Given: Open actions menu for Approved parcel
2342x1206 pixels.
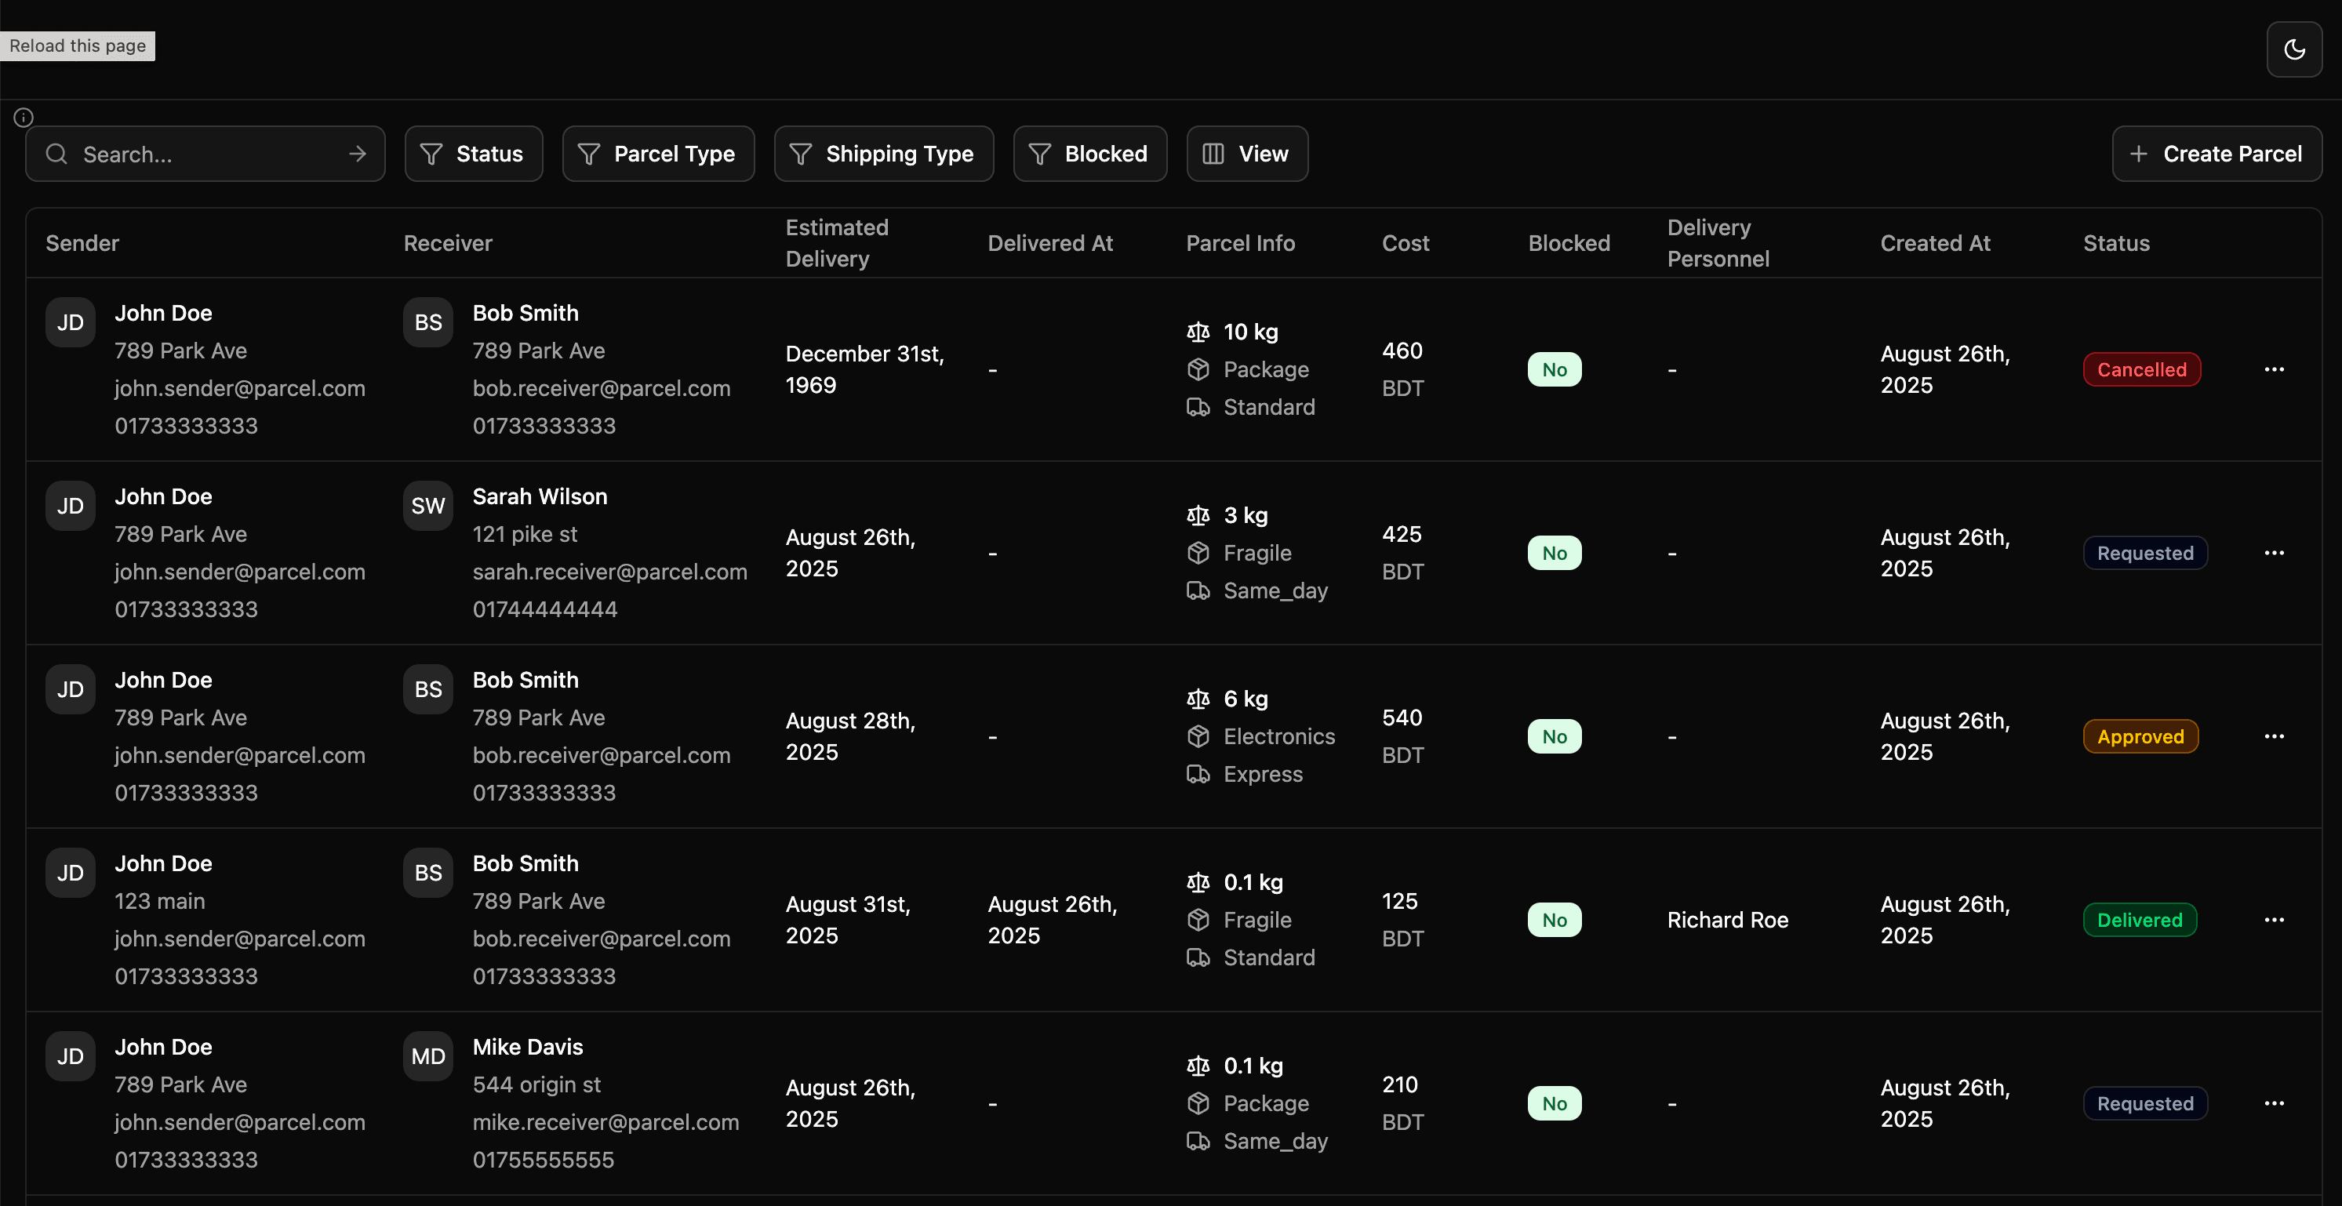Looking at the screenshot, I should pyautogui.click(x=2273, y=736).
